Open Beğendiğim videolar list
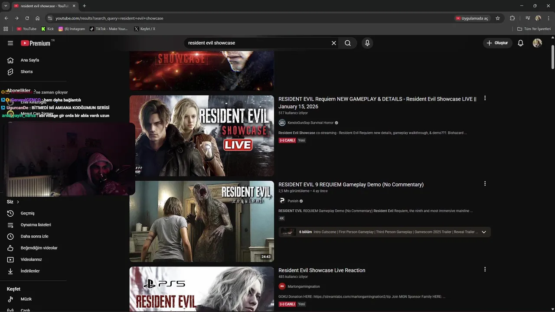555x312 pixels. coord(39,248)
